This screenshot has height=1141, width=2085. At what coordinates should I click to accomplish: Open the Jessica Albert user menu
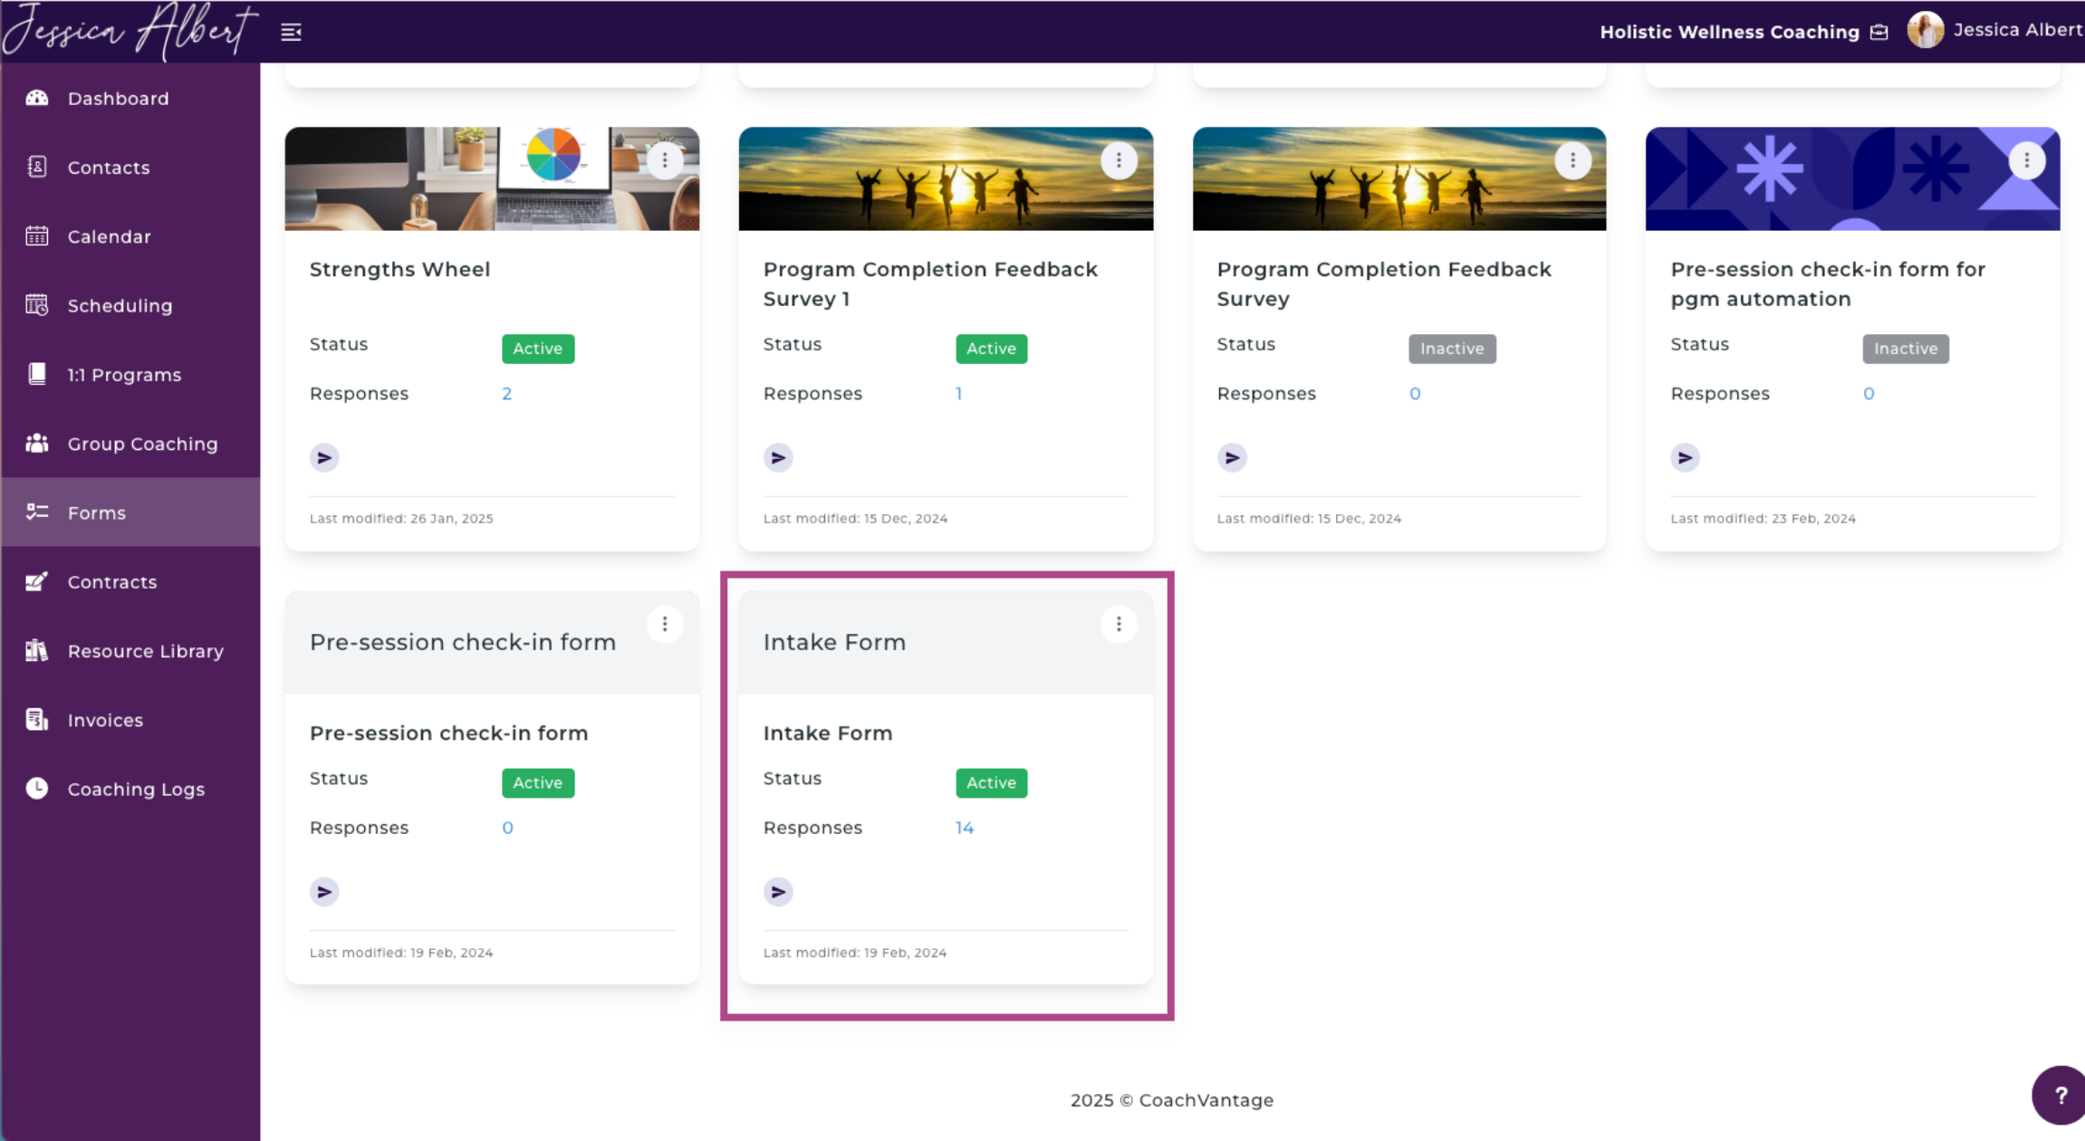2017,30
